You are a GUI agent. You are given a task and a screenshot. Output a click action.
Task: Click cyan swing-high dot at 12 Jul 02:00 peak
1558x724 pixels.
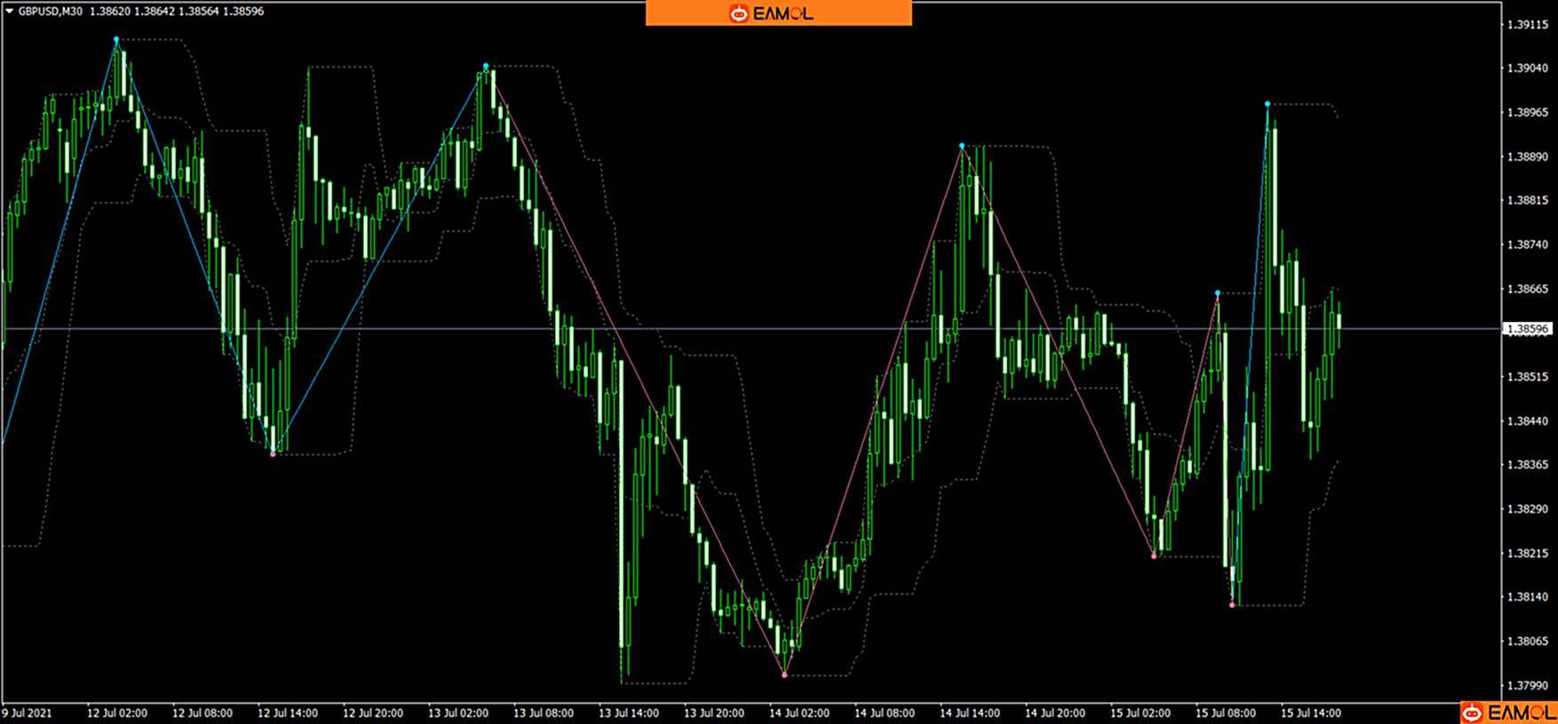[x=116, y=40]
